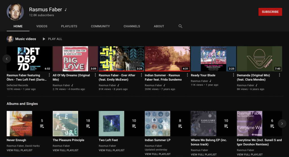
Task: View full playlist for The Pleasure Principle
Action: pos(65,150)
